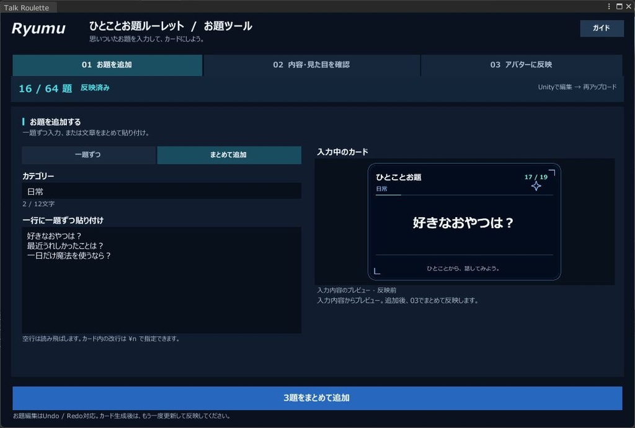Maximize the Talk Roulette window
635x428 pixels.
point(619,6)
